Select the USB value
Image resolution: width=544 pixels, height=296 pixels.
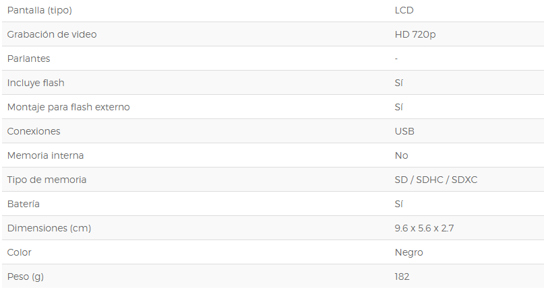tap(404, 131)
